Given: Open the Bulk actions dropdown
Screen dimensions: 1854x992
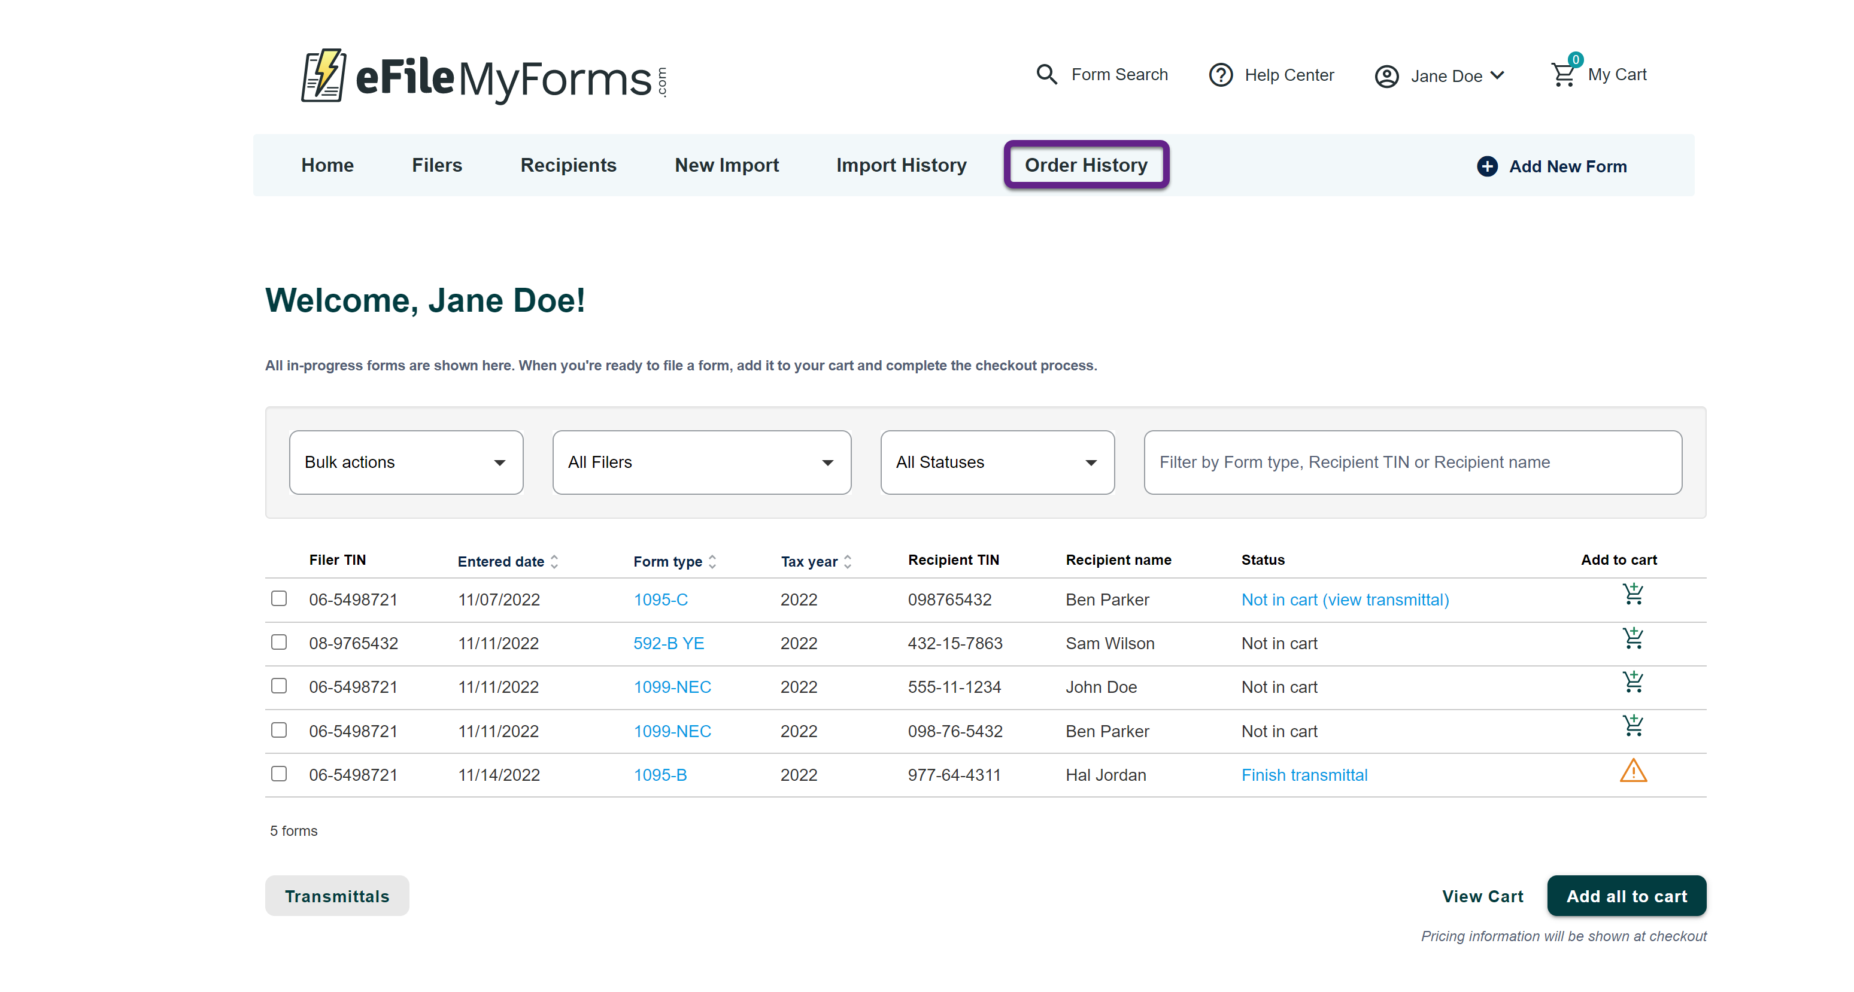Looking at the screenshot, I should [405, 462].
